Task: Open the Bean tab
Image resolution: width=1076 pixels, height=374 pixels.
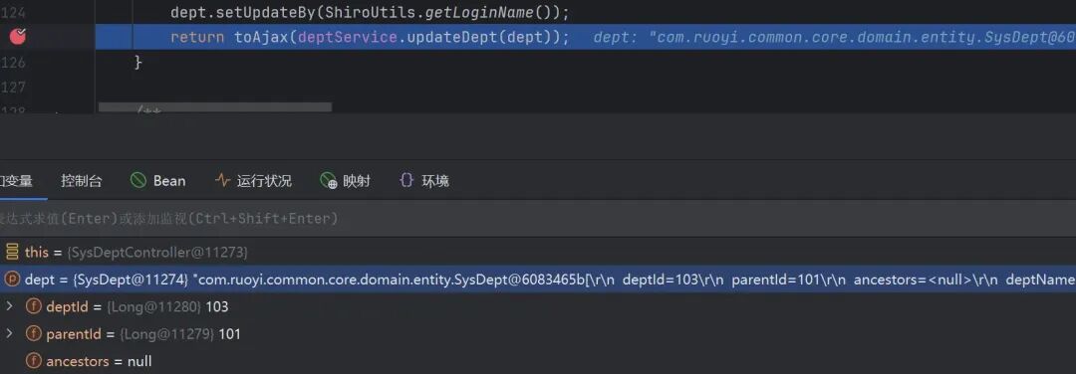Action: 158,181
